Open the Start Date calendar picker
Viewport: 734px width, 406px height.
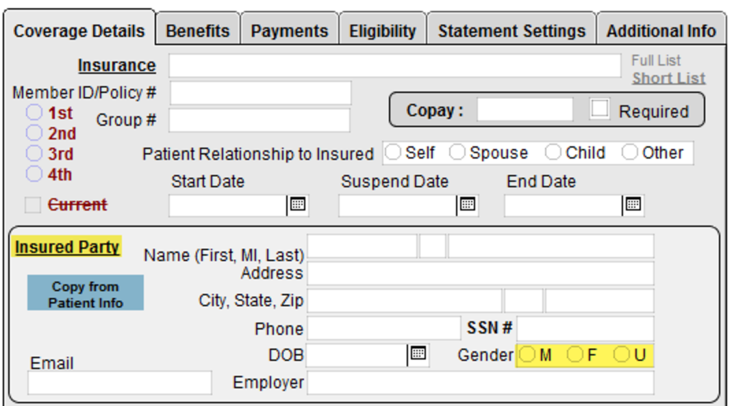pyautogui.click(x=298, y=204)
